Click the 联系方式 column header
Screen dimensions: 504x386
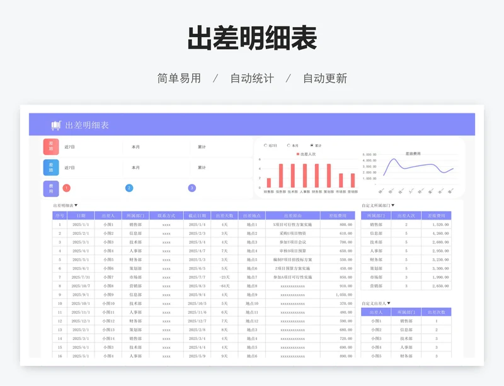point(166,215)
